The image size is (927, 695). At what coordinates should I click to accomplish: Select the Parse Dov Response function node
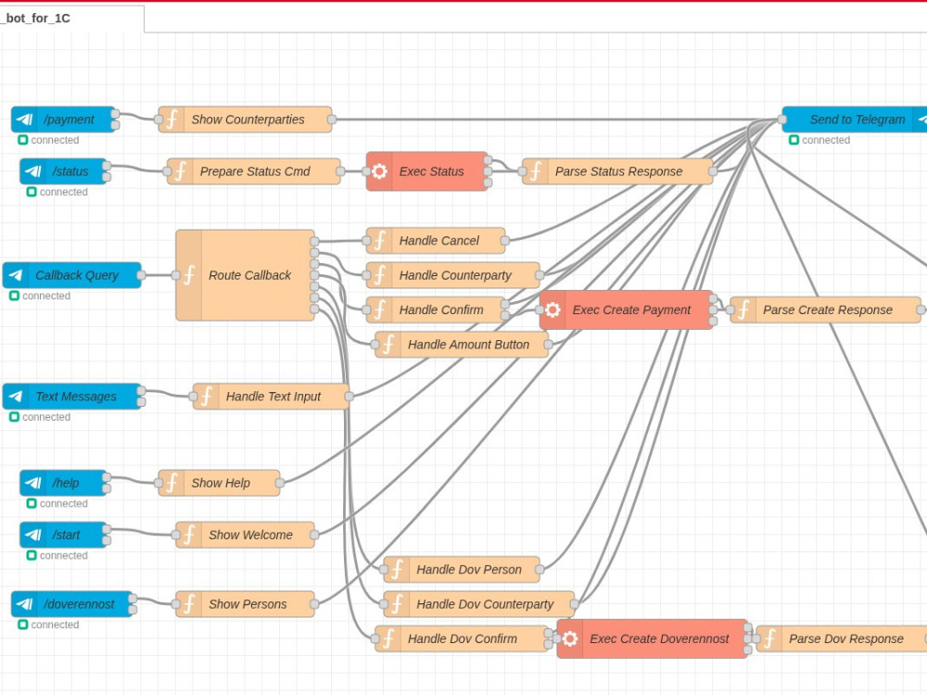[842, 638]
